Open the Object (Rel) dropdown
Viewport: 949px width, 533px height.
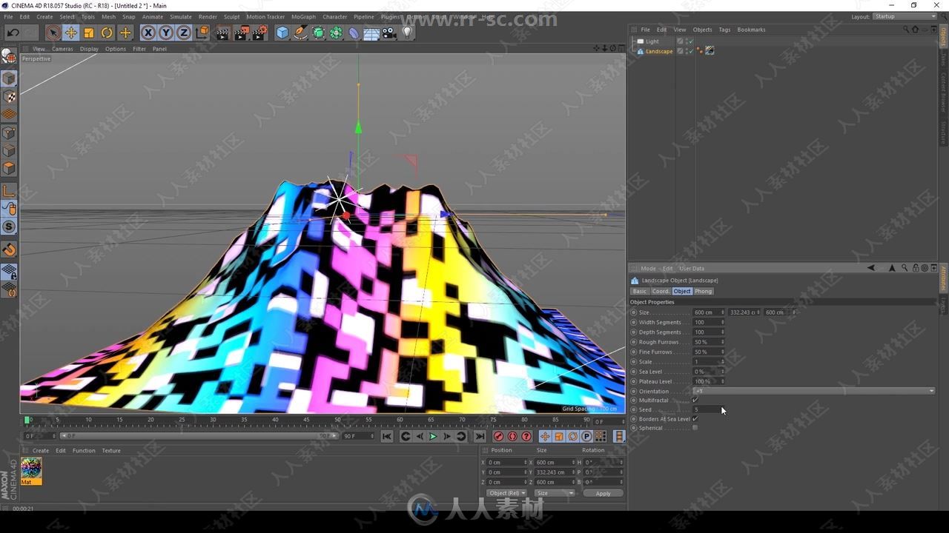point(506,493)
